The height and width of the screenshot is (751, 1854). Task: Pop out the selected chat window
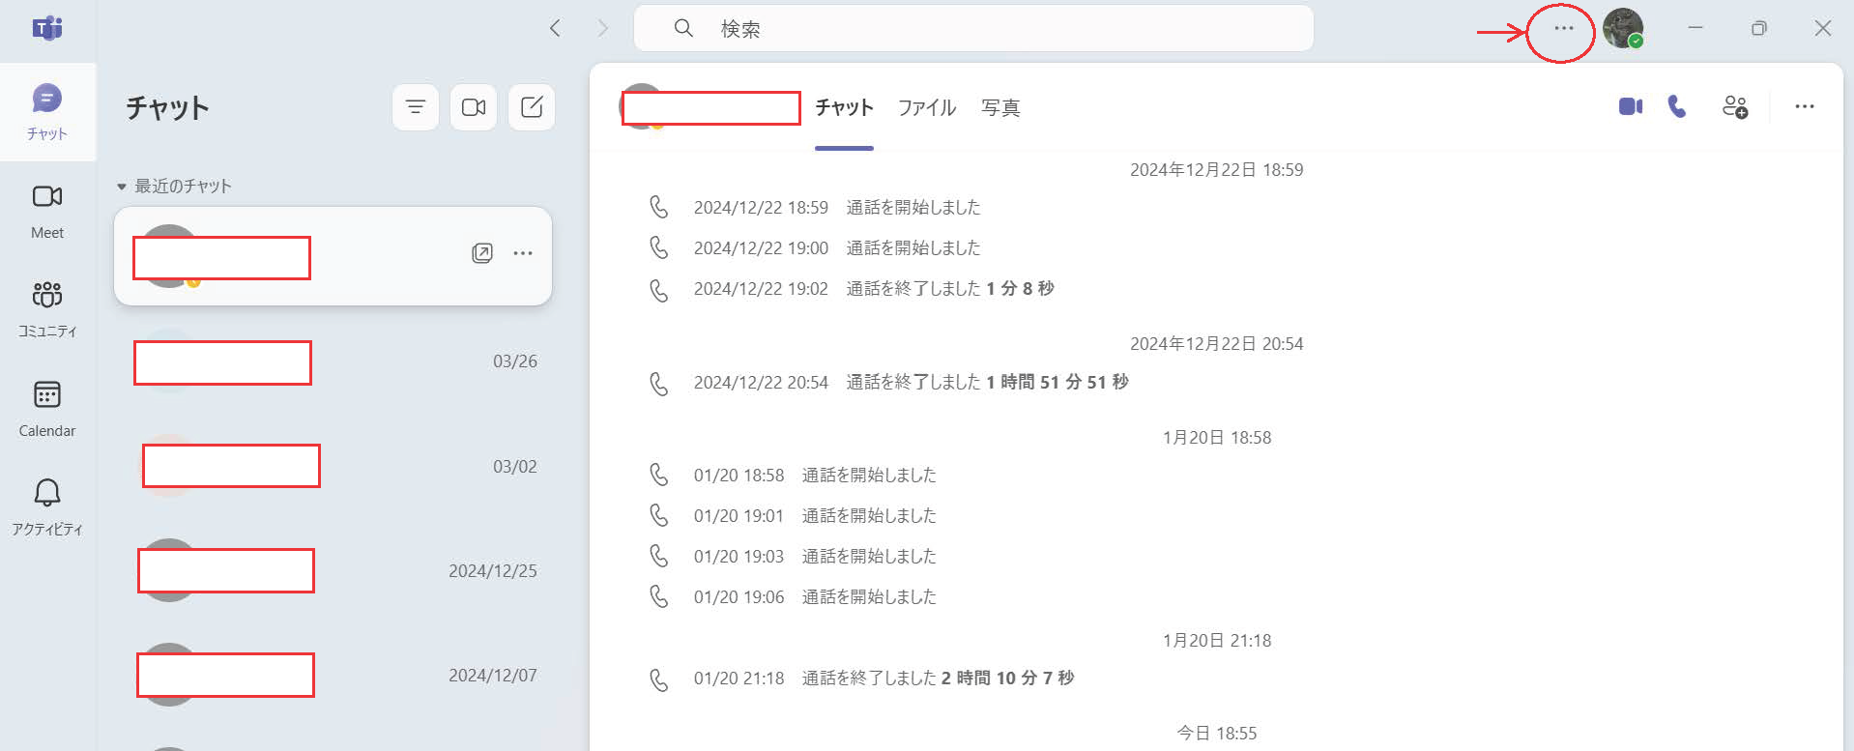coord(481,253)
